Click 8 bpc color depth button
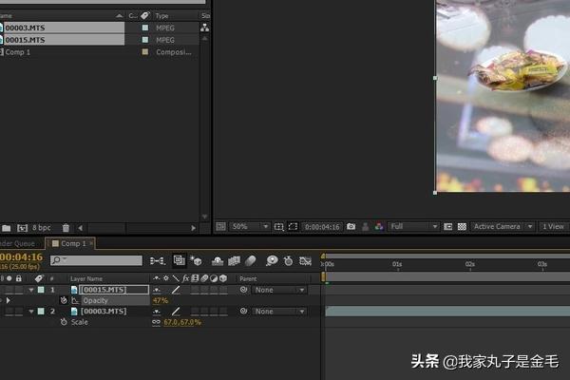570x380 pixels. coord(42,228)
